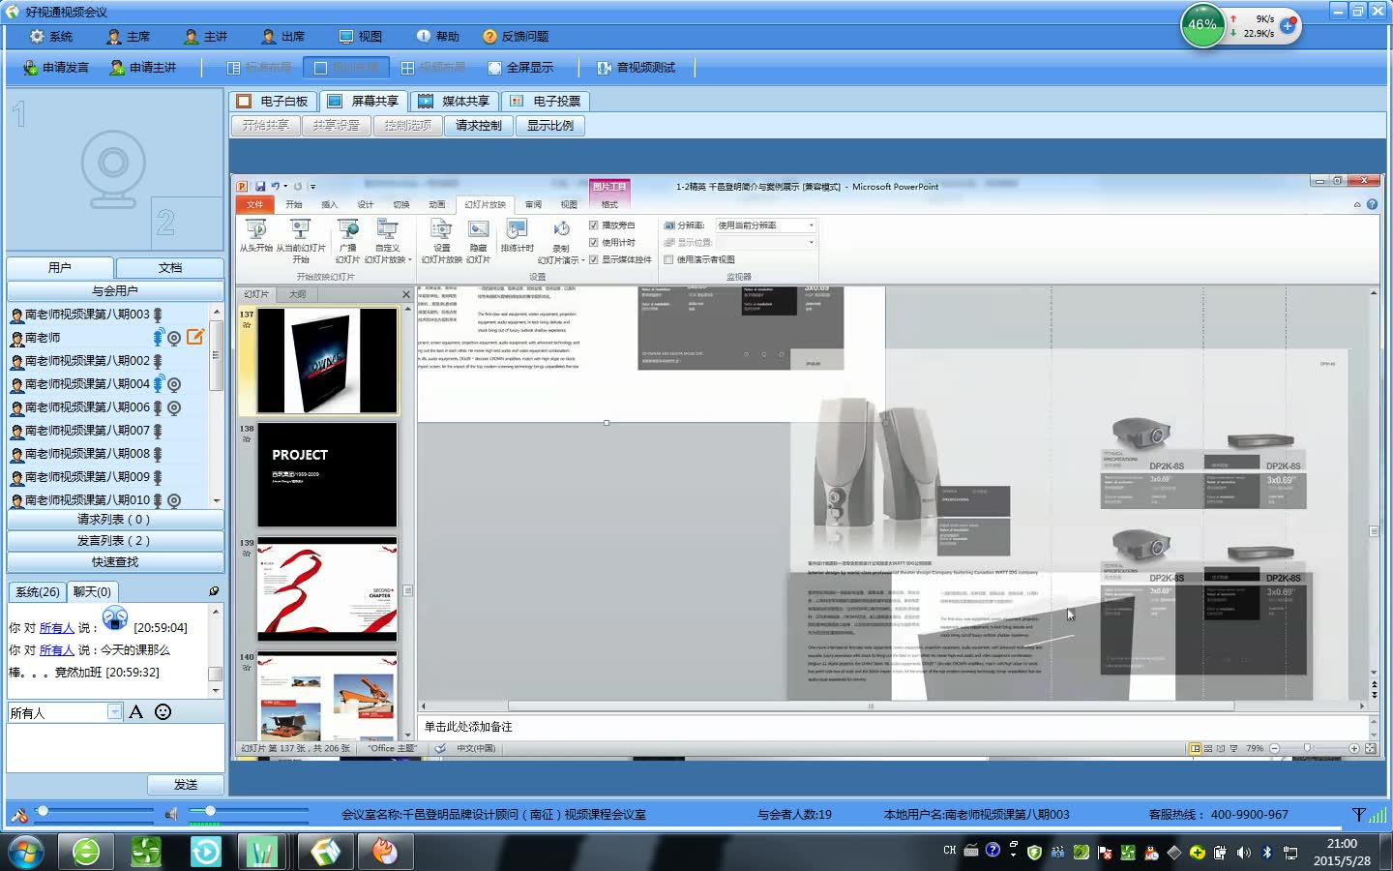Click the 从头开始 slideshow icon
The height and width of the screenshot is (871, 1393).
pos(255,229)
